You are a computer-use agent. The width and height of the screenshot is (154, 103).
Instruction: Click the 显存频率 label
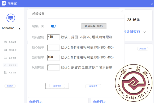tap(38, 57)
